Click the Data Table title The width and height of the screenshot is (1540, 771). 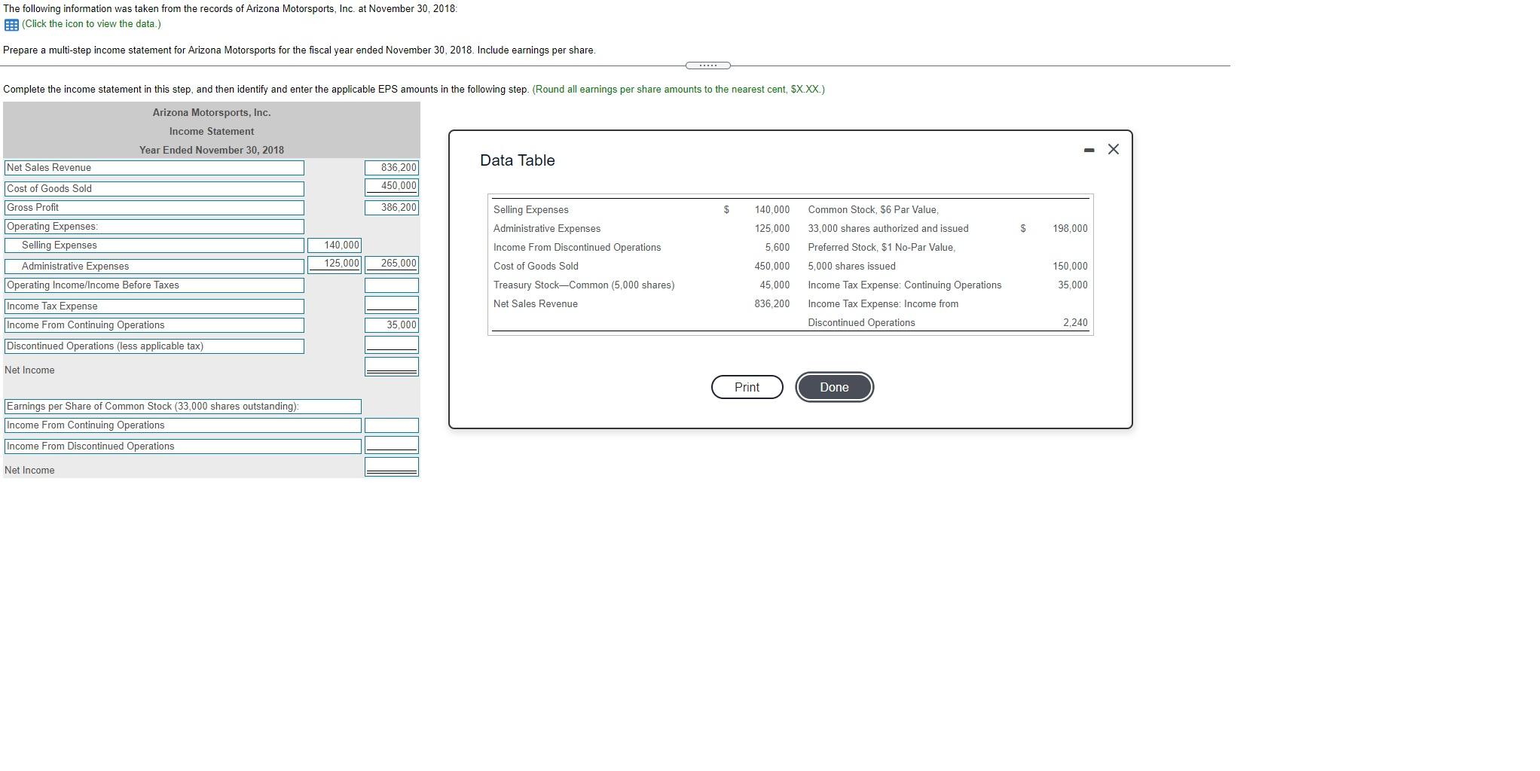(518, 160)
